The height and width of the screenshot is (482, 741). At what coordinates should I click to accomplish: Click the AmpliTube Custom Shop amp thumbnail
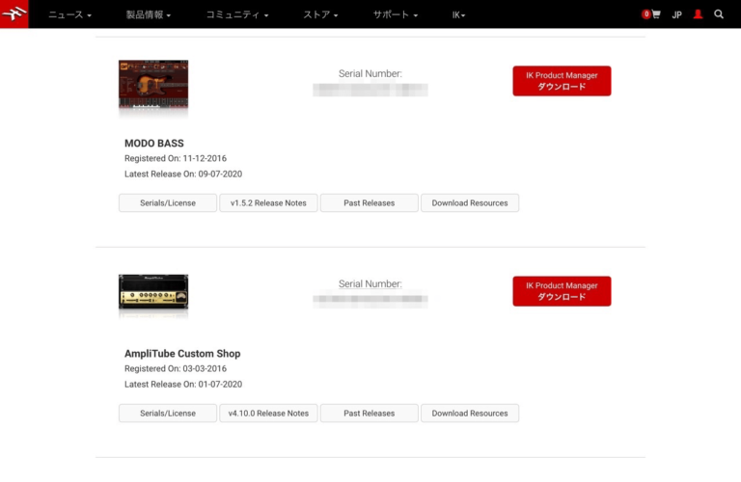coord(153,293)
